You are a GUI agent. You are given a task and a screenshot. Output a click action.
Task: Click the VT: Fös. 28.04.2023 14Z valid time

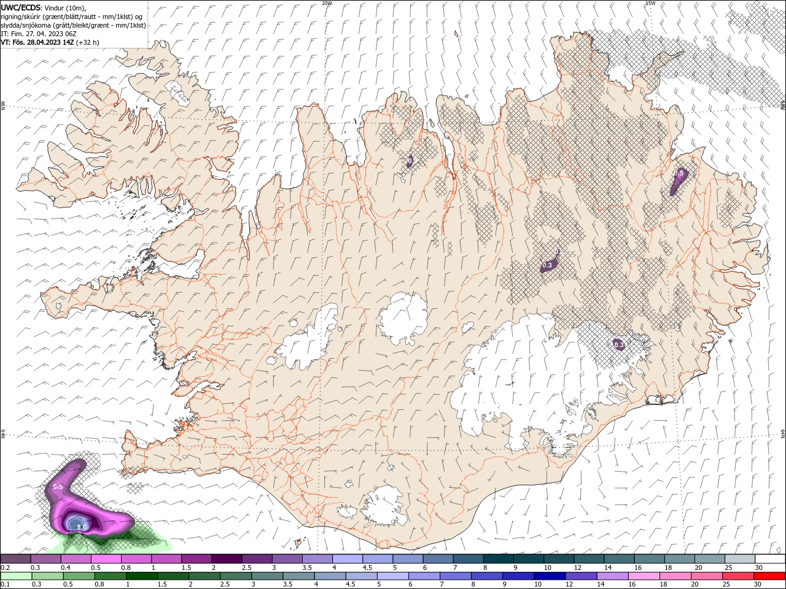37,42
